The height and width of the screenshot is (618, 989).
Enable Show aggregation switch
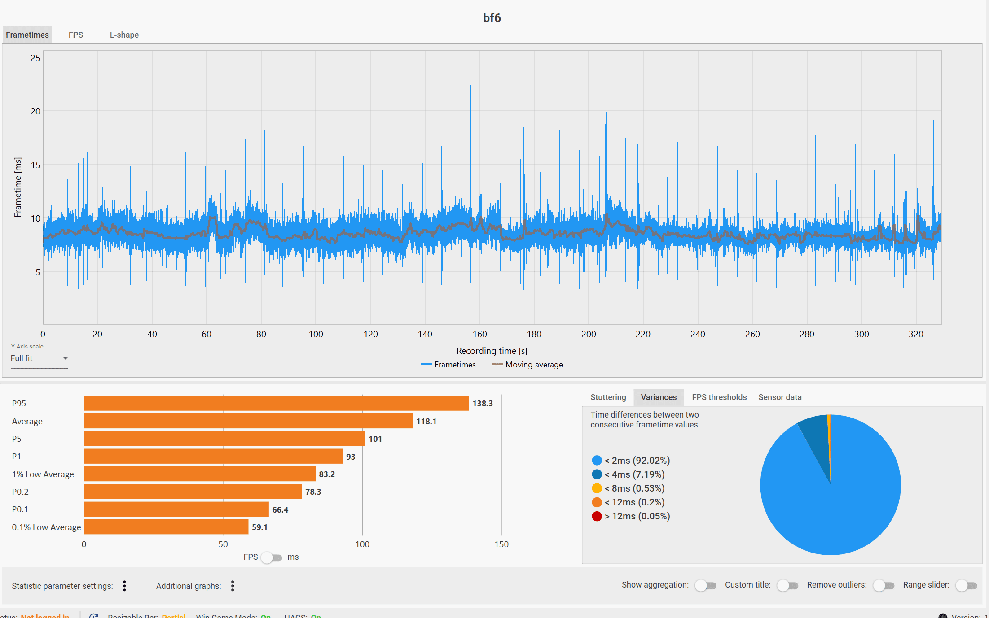click(705, 585)
